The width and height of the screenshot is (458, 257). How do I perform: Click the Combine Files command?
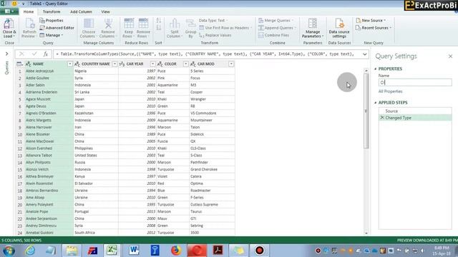pos(273,35)
